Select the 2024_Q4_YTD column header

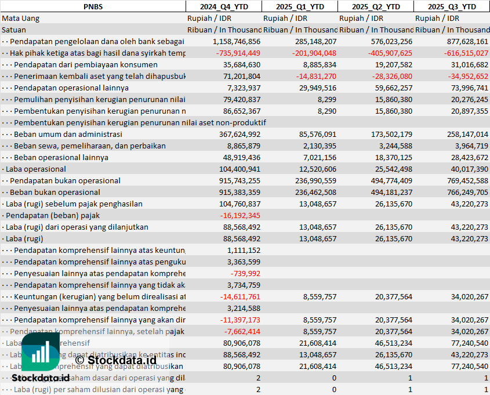tap(223, 6)
